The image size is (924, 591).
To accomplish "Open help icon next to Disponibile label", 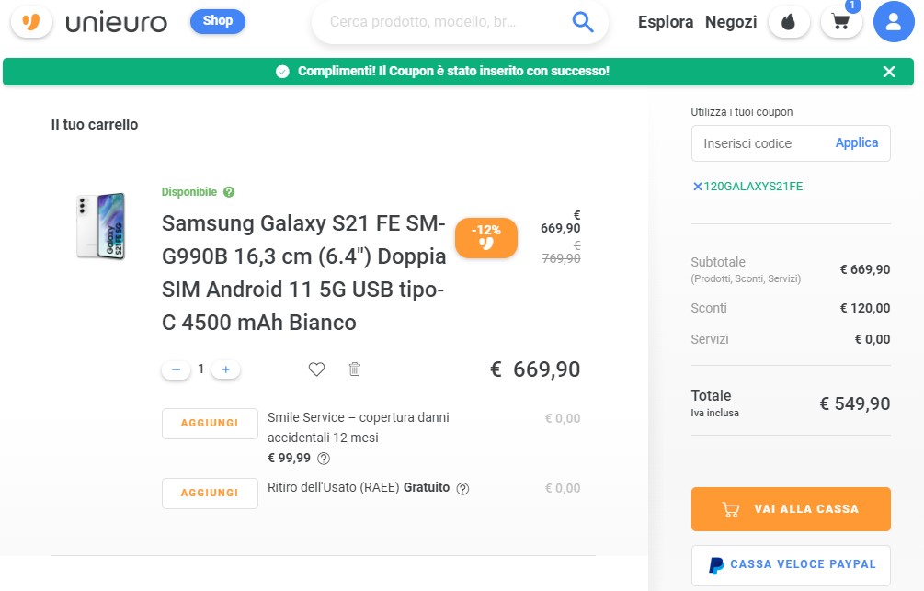I will tap(229, 191).
